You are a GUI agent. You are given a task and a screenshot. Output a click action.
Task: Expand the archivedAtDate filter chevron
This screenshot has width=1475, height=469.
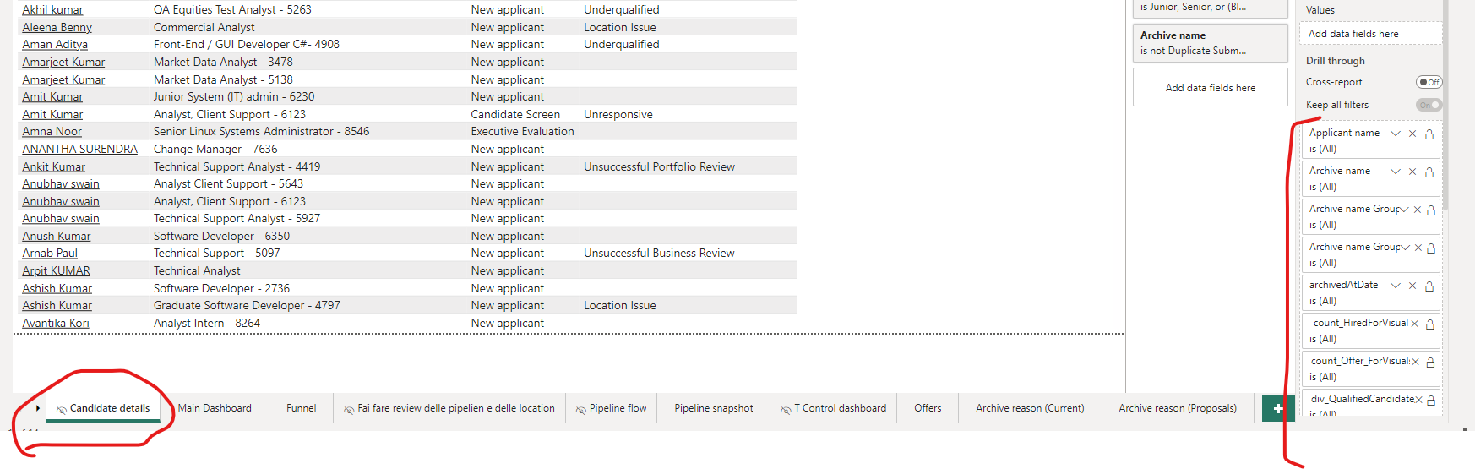(x=1396, y=286)
